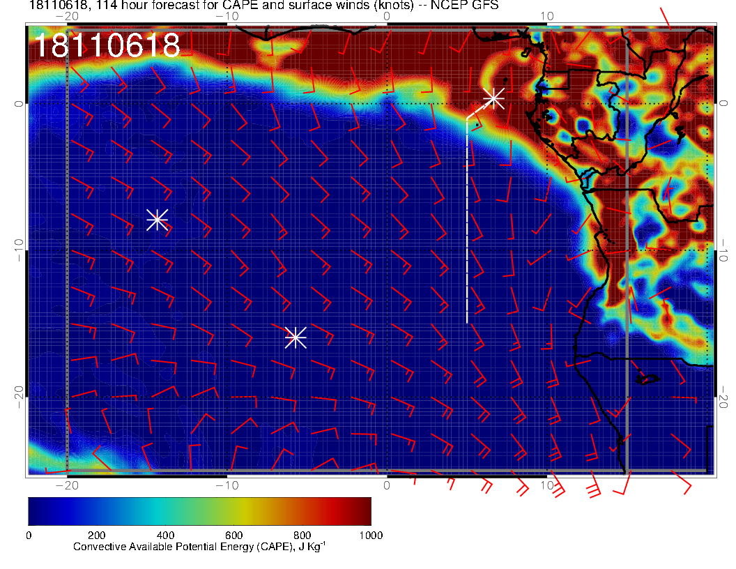736x569 pixels.
Task: Select the small black lake outline inland
Action: (x=647, y=379)
